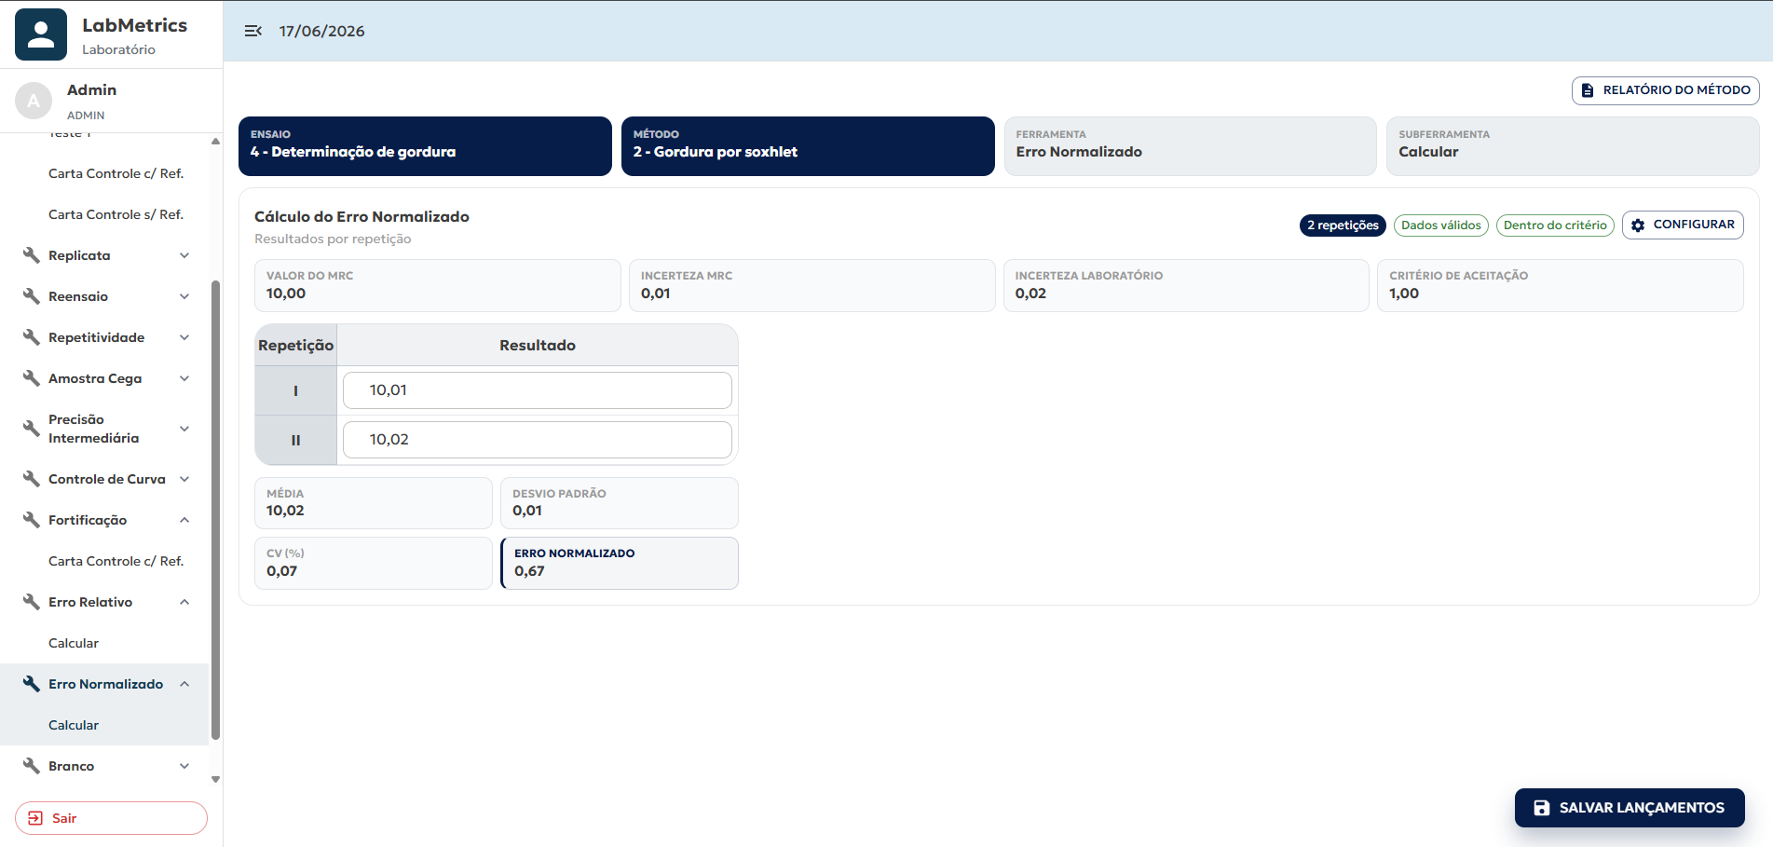
Task: Click the Média value 10,02
Action: (285, 511)
